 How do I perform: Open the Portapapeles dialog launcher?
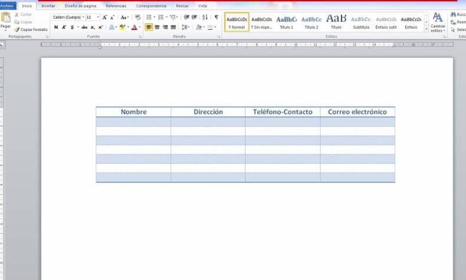[47, 37]
